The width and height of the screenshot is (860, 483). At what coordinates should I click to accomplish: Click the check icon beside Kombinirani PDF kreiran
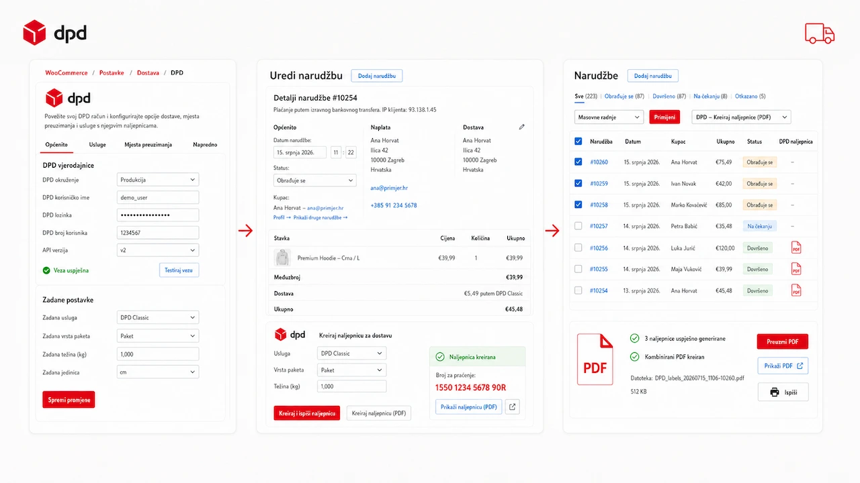pos(634,357)
